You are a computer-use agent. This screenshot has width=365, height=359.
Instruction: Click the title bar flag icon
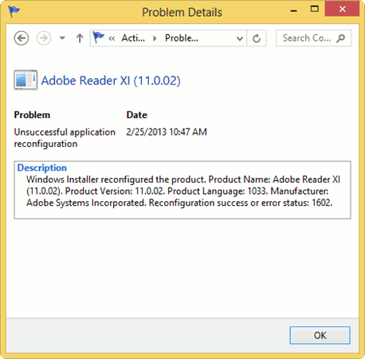[x=14, y=12]
